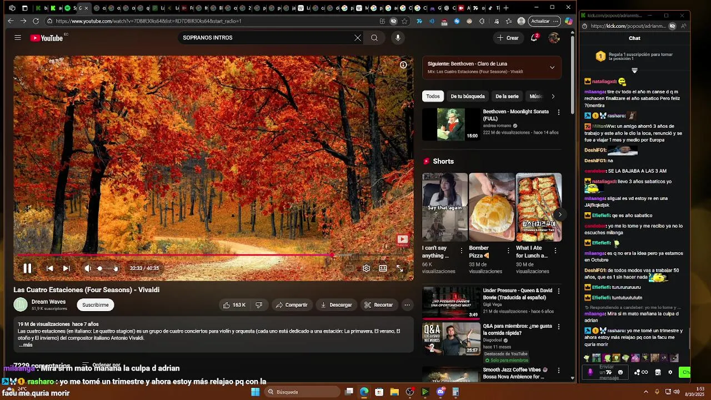Image resolution: width=711 pixels, height=400 pixels.
Task: Click the Recortar clip button
Action: (378, 305)
